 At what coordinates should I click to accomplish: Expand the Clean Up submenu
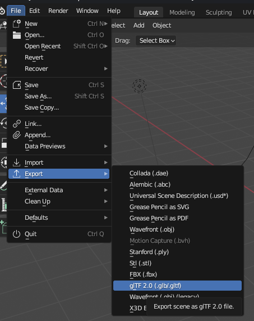pyautogui.click(x=59, y=201)
